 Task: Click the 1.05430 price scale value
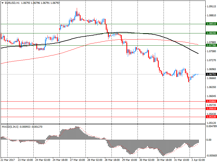pyautogui.click(x=212, y=114)
